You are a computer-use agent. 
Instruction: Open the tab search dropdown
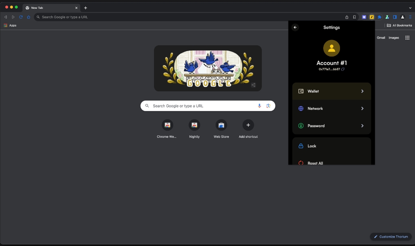click(410, 8)
